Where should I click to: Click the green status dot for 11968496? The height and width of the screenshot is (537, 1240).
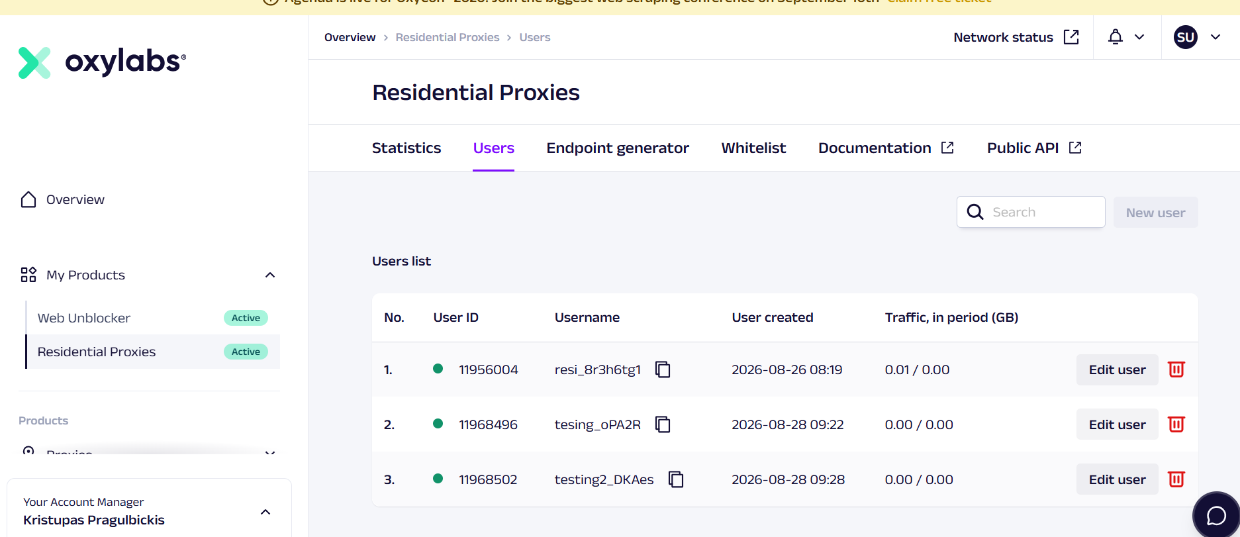tap(438, 424)
